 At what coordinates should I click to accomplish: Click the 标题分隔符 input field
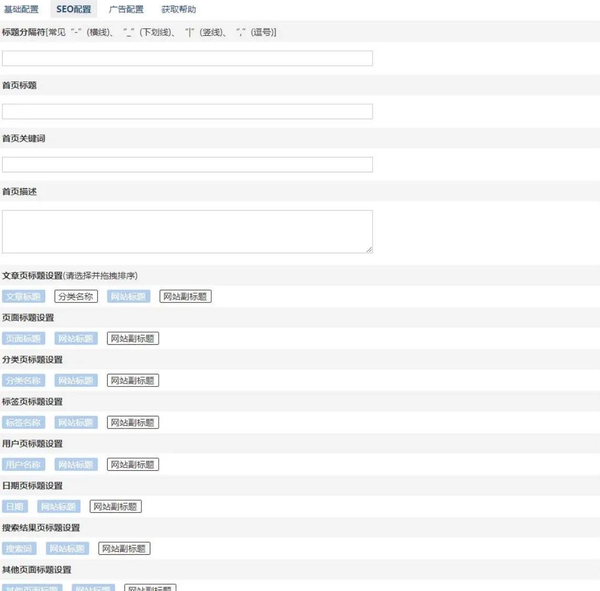point(187,58)
